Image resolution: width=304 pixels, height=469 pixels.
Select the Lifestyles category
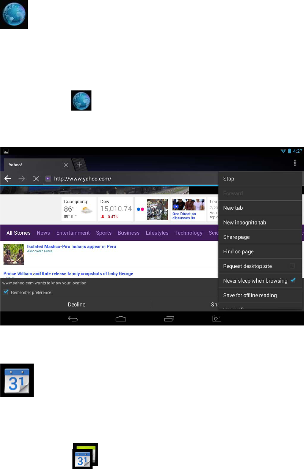[x=157, y=233]
